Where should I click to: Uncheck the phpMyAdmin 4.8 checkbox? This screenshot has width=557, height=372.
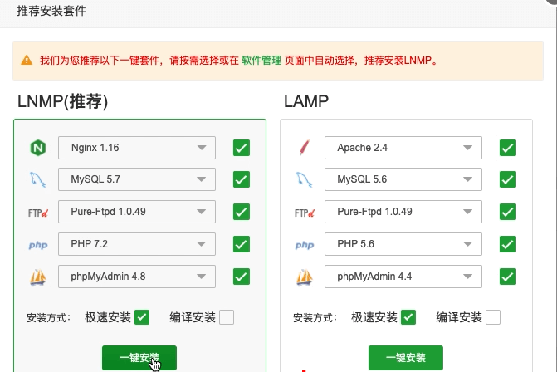pos(242,277)
